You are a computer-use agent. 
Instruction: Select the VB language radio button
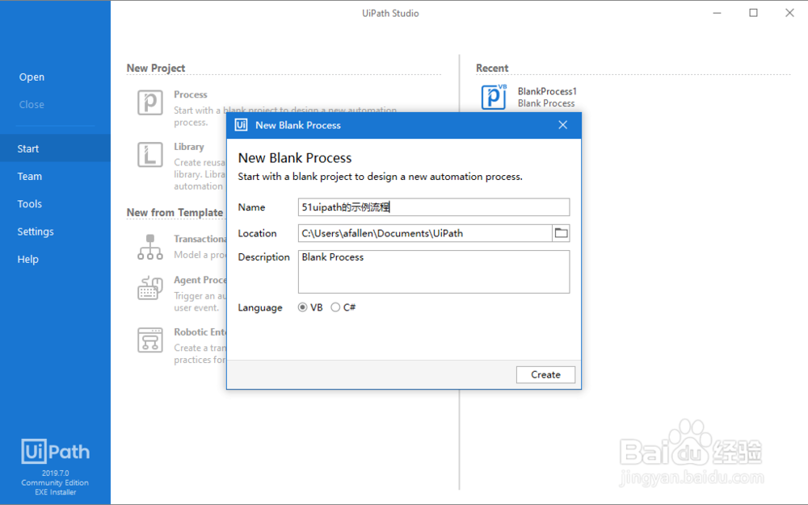click(x=303, y=307)
